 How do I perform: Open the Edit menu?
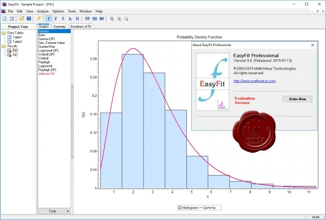coord(20,11)
